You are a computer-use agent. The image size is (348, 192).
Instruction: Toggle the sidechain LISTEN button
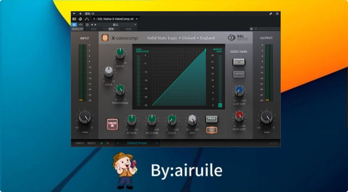[x=239, y=74]
